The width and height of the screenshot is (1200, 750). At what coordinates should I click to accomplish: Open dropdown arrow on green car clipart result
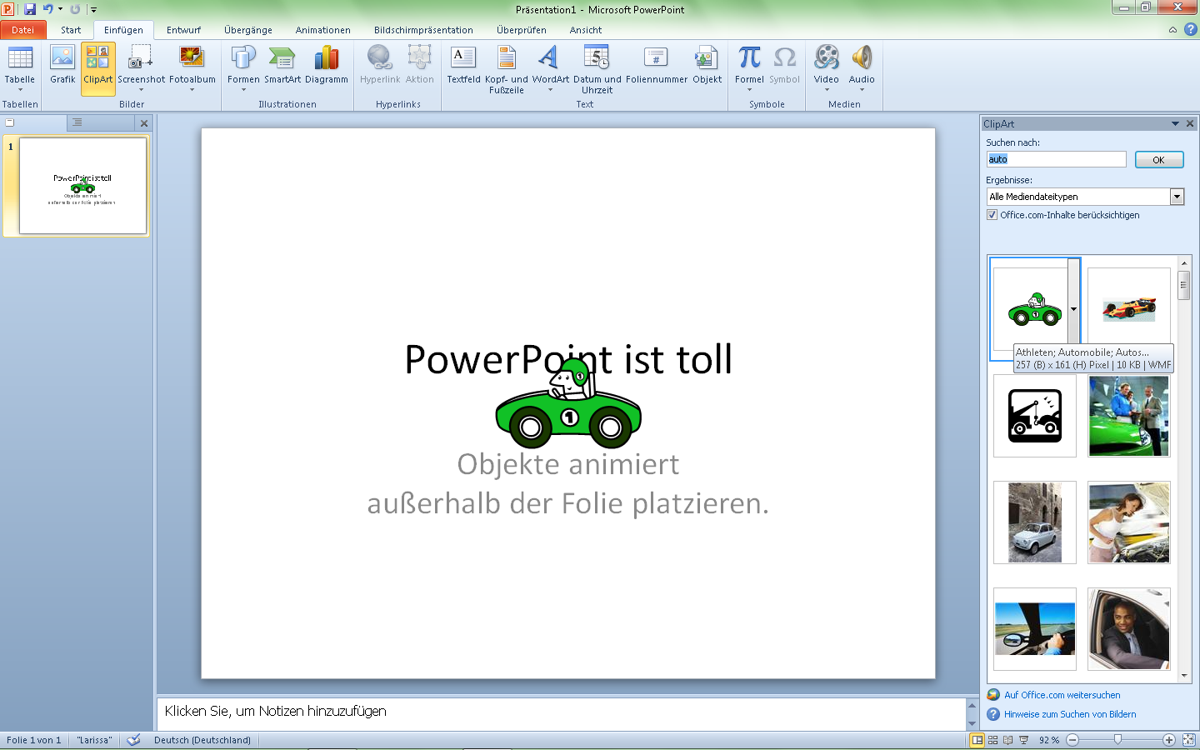click(x=1072, y=308)
